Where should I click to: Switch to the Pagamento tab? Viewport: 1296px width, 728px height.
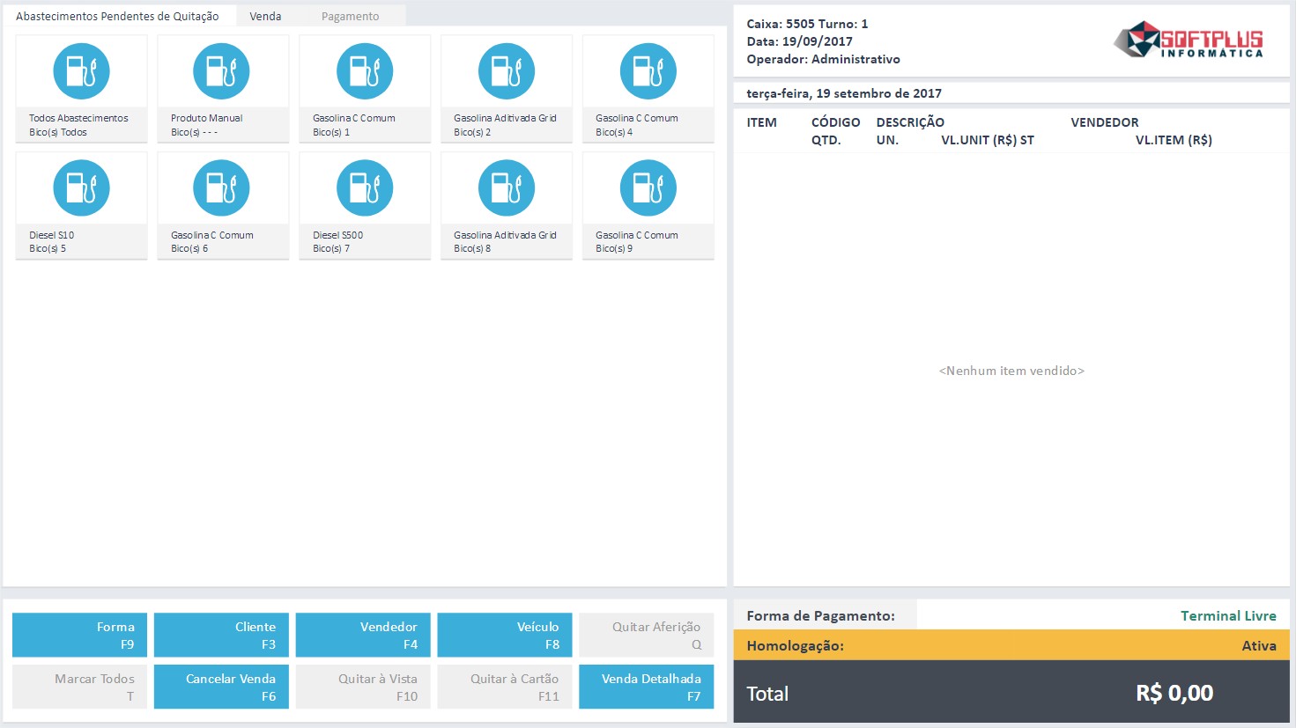[350, 16]
